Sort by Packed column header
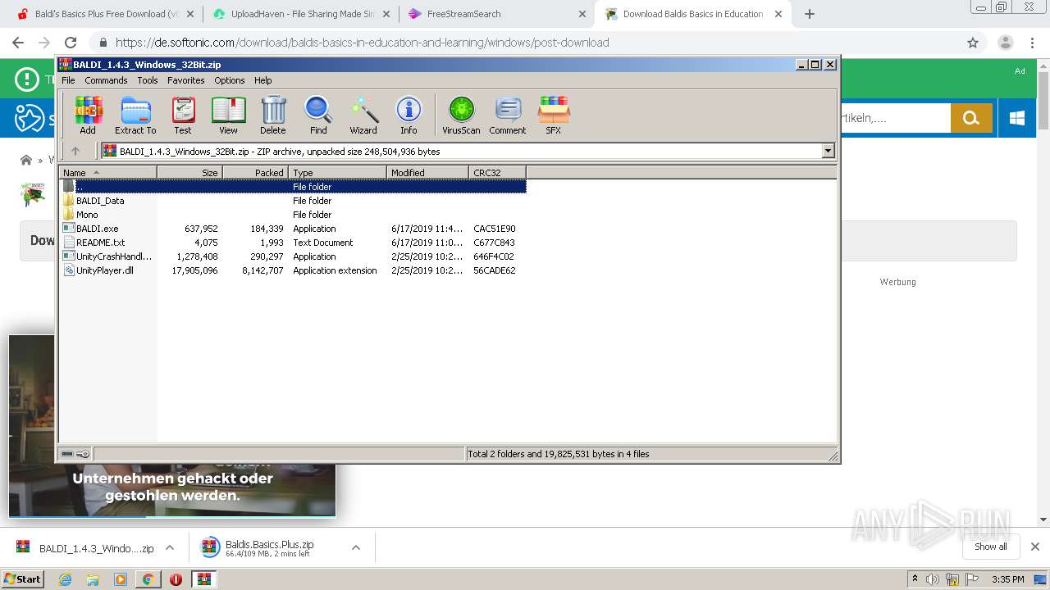 pos(255,172)
